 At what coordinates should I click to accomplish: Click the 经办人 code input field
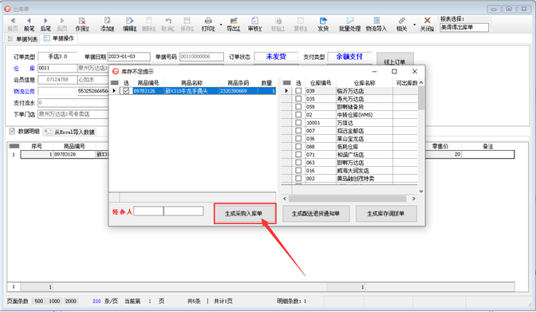pyautogui.click(x=148, y=211)
